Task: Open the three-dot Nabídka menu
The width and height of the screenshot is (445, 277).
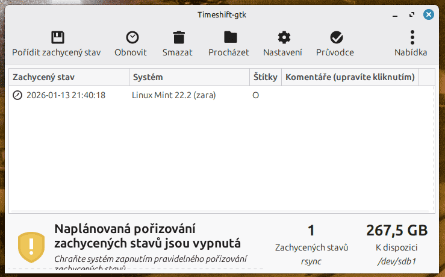Action: pyautogui.click(x=412, y=37)
